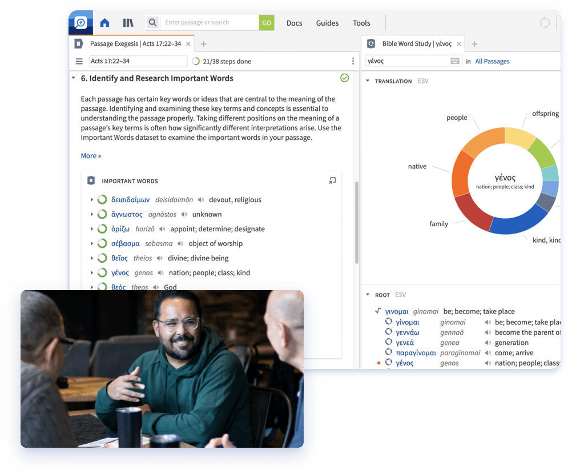
Task: Expand the δεισιδαίμων word row
Action: (x=91, y=200)
